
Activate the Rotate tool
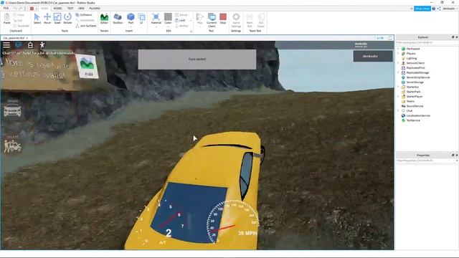(x=67, y=19)
